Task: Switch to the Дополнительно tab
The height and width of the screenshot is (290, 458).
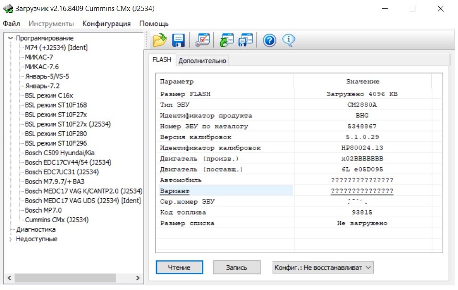Action: point(202,61)
